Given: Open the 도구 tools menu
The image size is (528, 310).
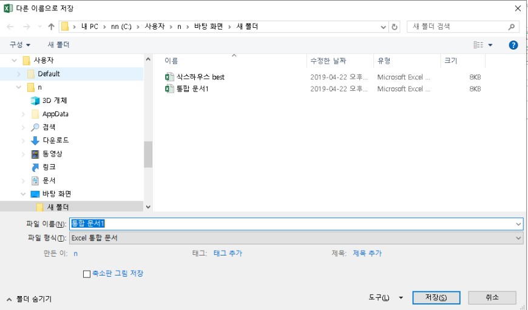Looking at the screenshot, I should click(x=385, y=297).
